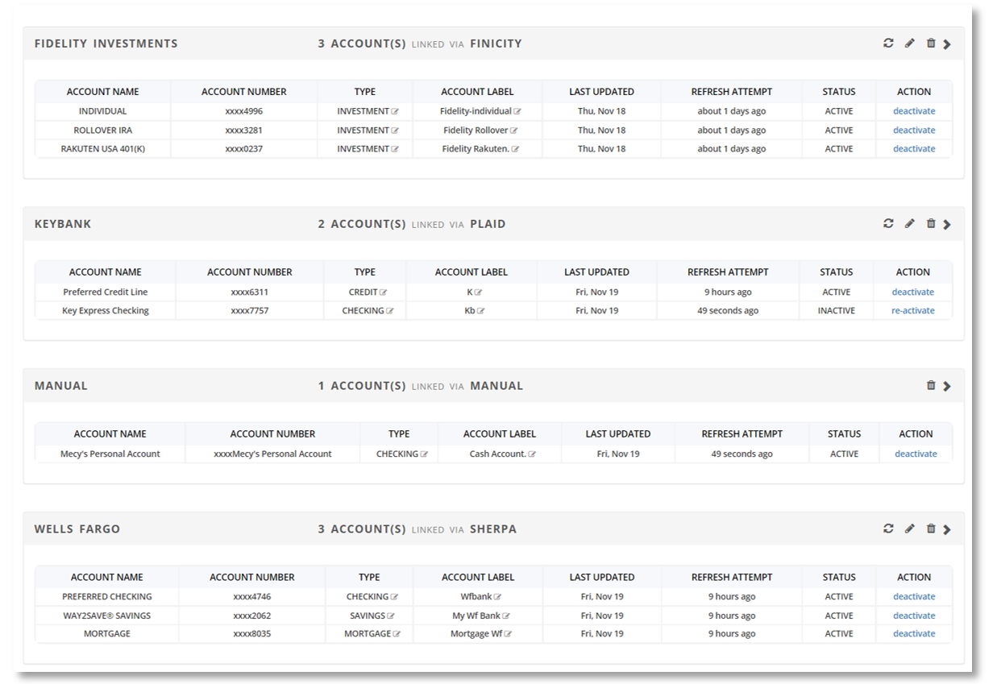This screenshot has width=997, height=684.
Task: Select account number xxxx6311
Action: 250,292
